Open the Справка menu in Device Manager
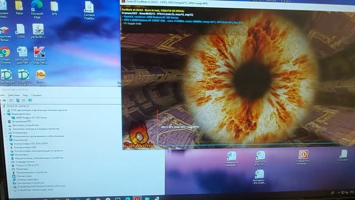The height and width of the screenshot is (200, 355). 36,95
